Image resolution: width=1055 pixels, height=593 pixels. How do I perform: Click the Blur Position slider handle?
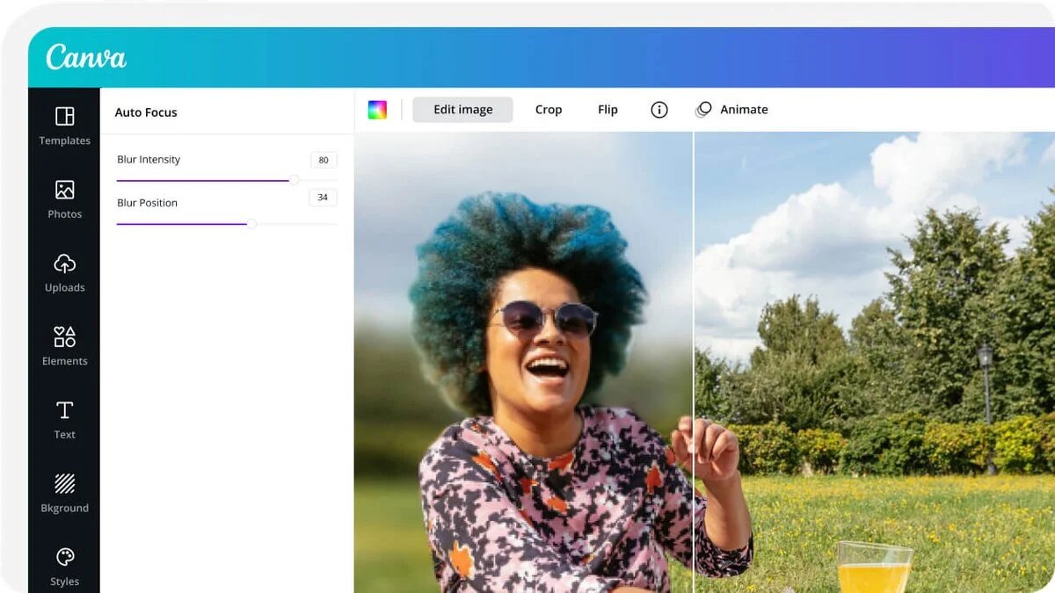click(x=251, y=223)
